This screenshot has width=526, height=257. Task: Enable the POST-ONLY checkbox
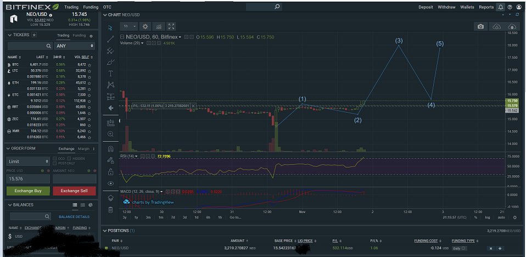pos(55,163)
